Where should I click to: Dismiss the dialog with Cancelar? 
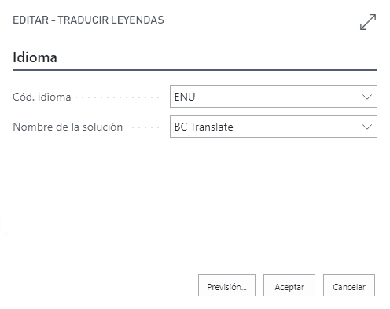pyautogui.click(x=349, y=285)
